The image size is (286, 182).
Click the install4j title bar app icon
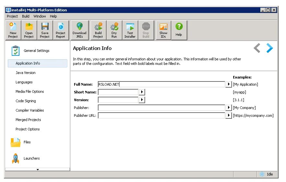pos(8,10)
